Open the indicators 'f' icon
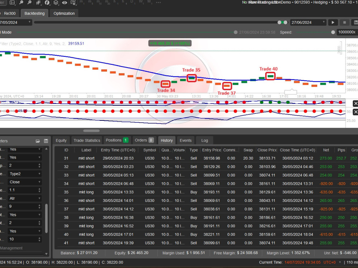The width and height of the screenshot is (358, 268). tap(47, 3)
